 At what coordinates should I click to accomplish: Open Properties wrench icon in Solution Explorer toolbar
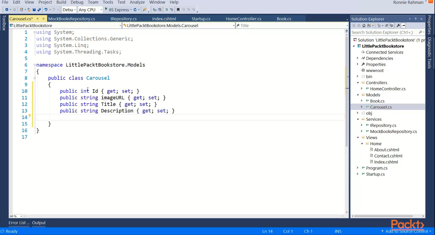click(398, 26)
